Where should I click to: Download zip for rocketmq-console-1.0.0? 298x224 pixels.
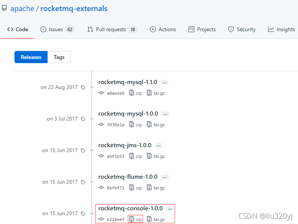(x=135, y=219)
